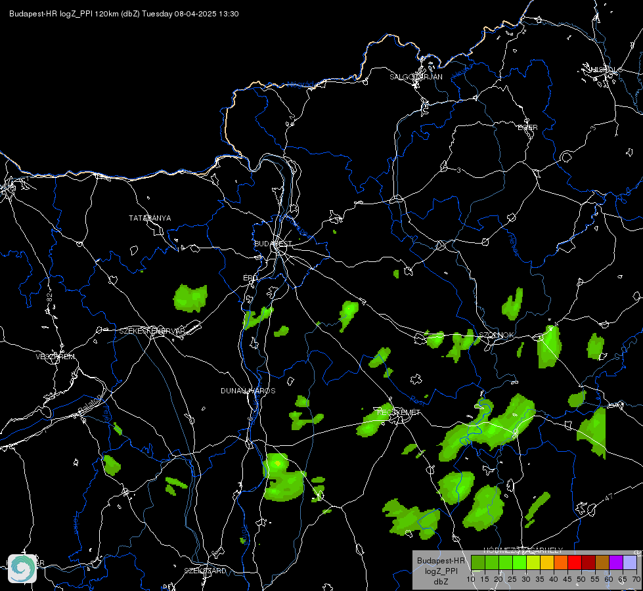This screenshot has width=643, height=591.
Task: Click the Nograd county label in blue
Action: point(300,85)
